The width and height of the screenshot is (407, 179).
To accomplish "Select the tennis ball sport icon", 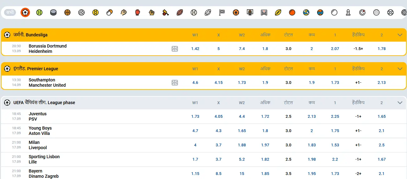I will point(39,12).
